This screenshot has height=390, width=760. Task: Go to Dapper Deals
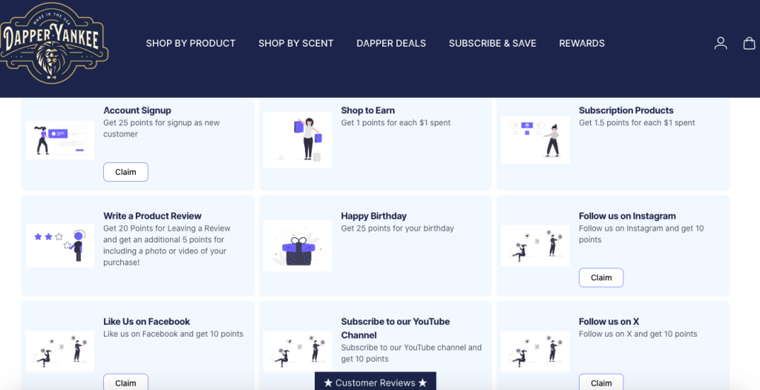tap(391, 43)
